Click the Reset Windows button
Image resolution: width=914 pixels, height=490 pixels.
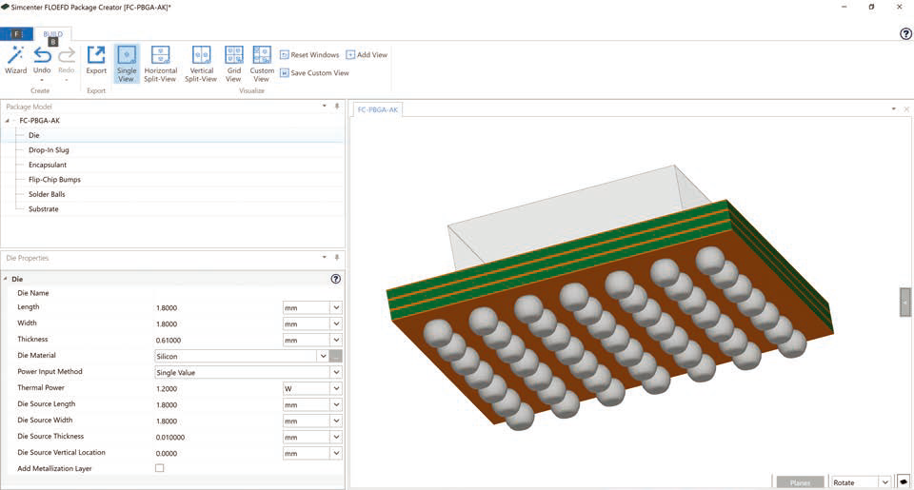tap(309, 55)
